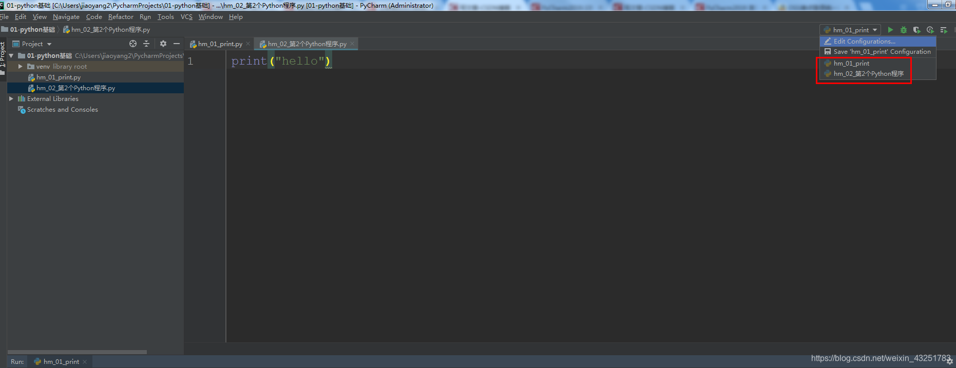Viewport: 956px width, 368px height.
Task: Collapse all in Project panel
Action: 146,44
